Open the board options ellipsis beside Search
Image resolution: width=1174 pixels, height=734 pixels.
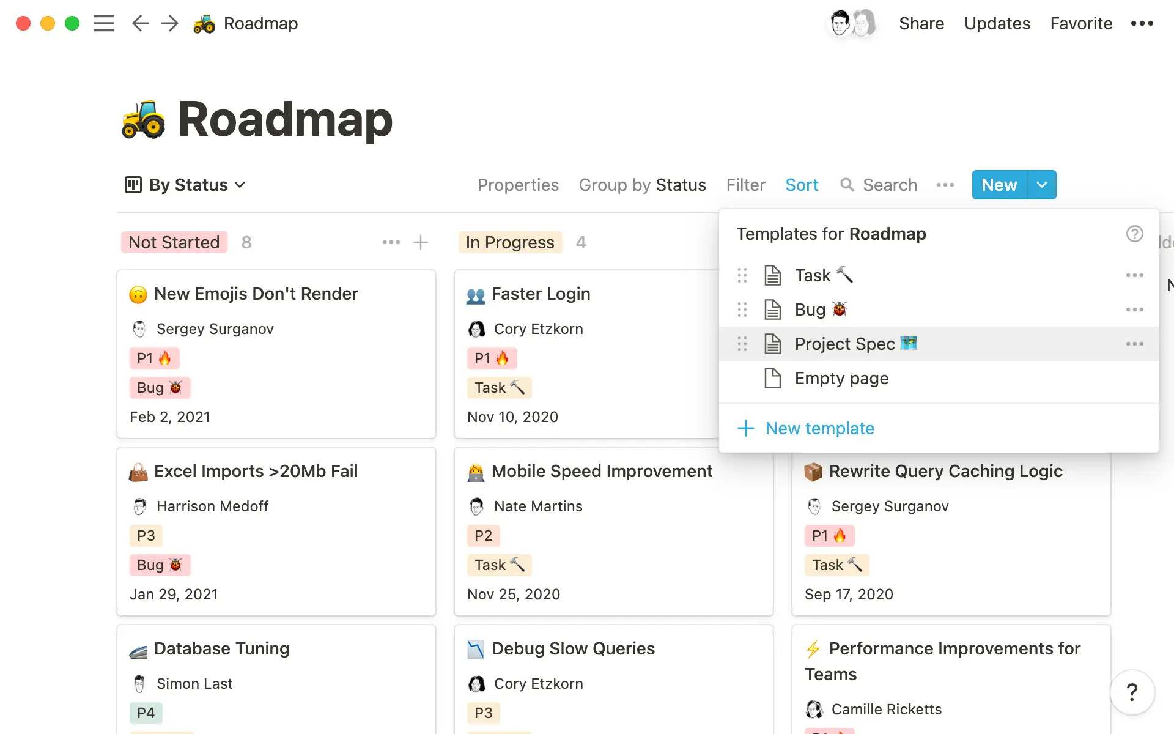(x=945, y=185)
